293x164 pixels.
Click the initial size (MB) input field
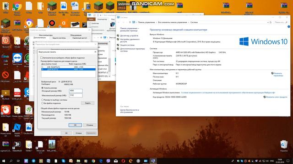click(x=76, y=91)
